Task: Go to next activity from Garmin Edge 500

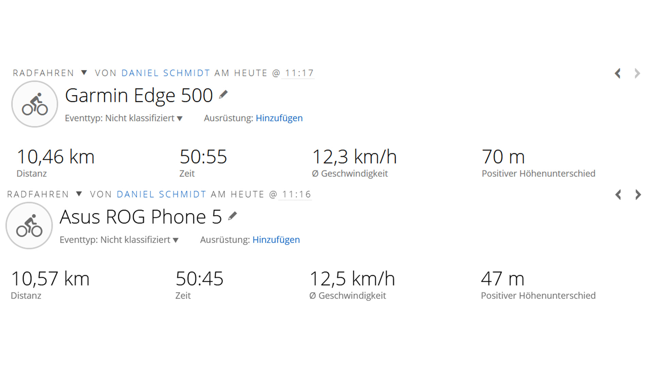Action: [x=637, y=73]
